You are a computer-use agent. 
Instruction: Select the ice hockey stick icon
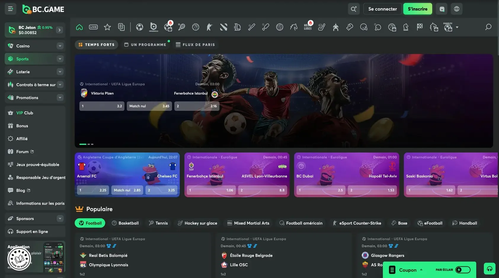(x=322, y=27)
